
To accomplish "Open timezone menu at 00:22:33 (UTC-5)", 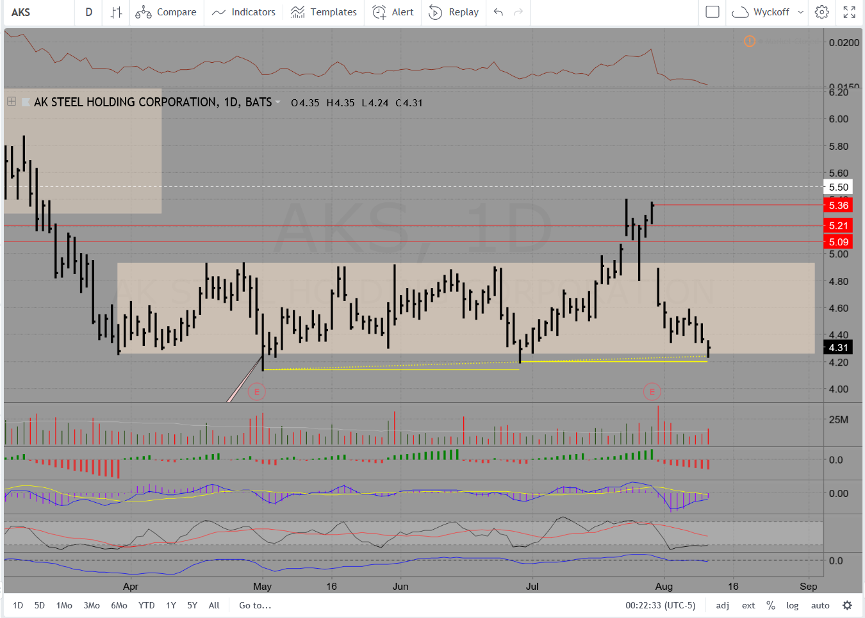I will (661, 605).
